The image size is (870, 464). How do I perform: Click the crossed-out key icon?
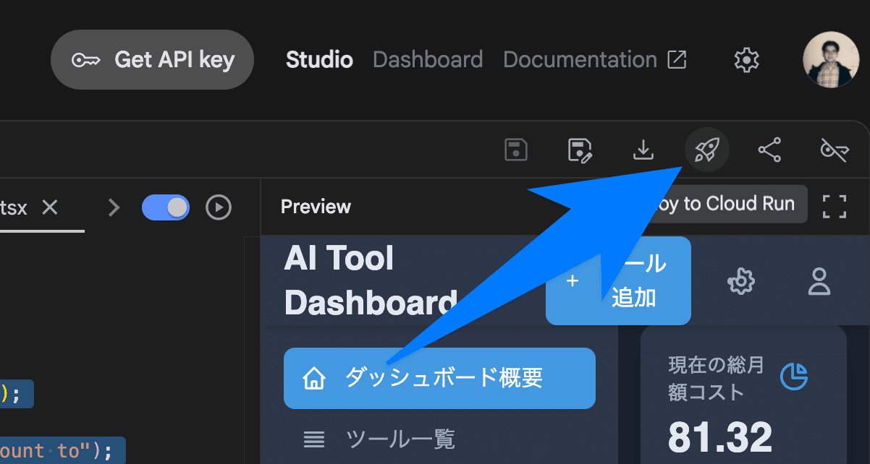pyautogui.click(x=833, y=150)
